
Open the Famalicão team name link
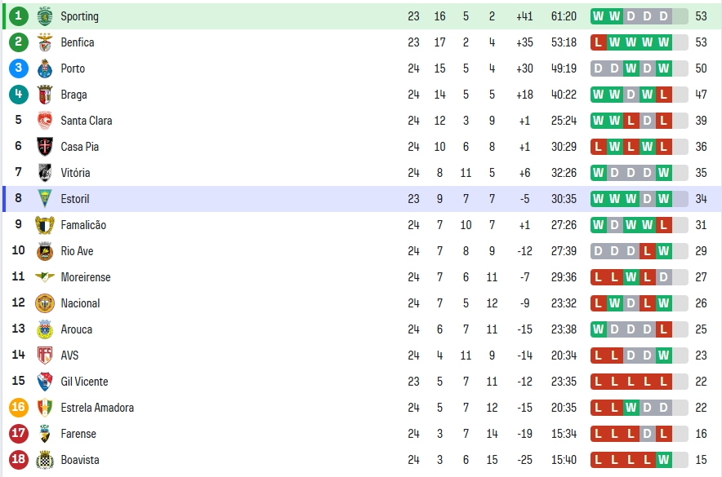[x=83, y=225]
